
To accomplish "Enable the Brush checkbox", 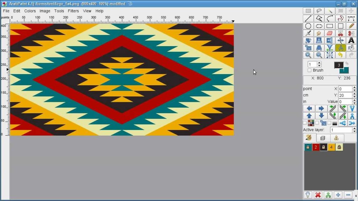I will 309,70.
